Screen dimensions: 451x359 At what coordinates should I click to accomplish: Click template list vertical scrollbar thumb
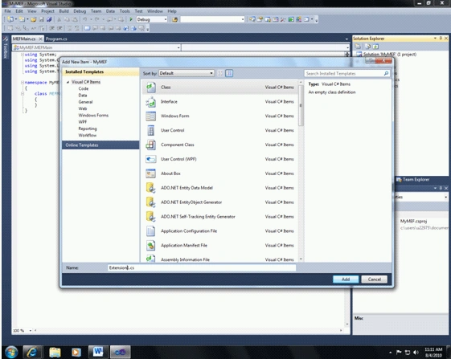coord(301,105)
